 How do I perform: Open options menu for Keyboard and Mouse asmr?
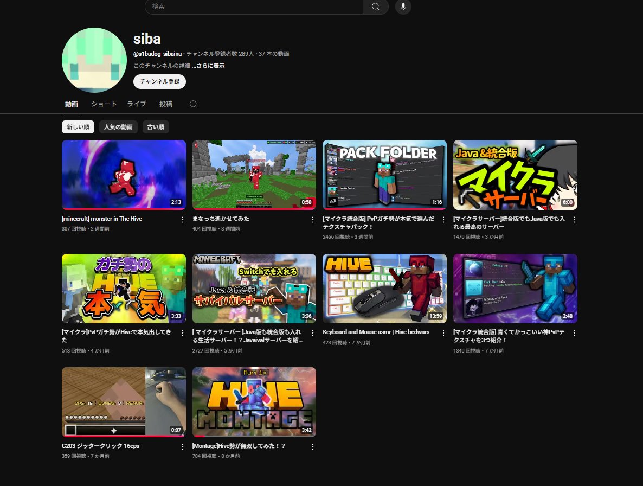[x=443, y=334]
